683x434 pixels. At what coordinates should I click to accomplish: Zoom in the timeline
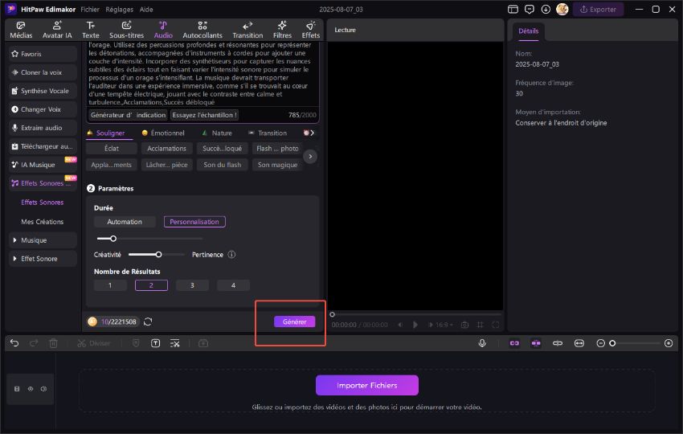point(669,343)
